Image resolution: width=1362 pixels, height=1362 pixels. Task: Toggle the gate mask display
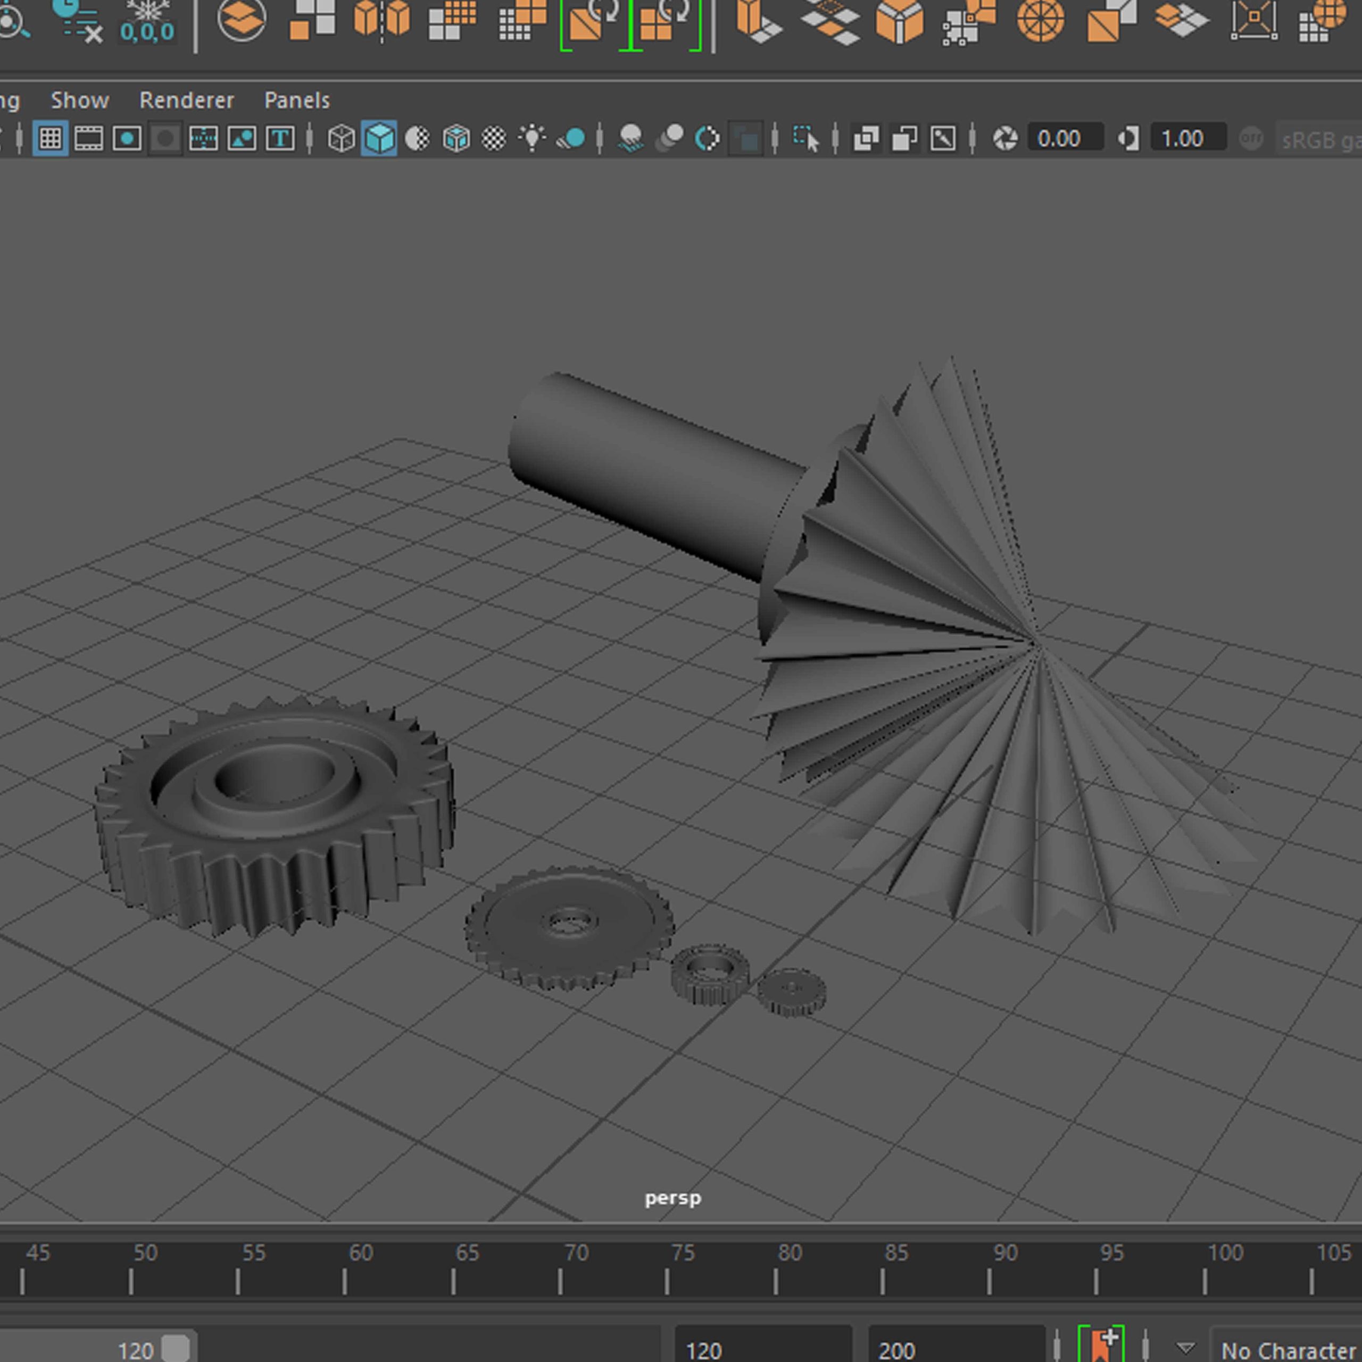[165, 138]
